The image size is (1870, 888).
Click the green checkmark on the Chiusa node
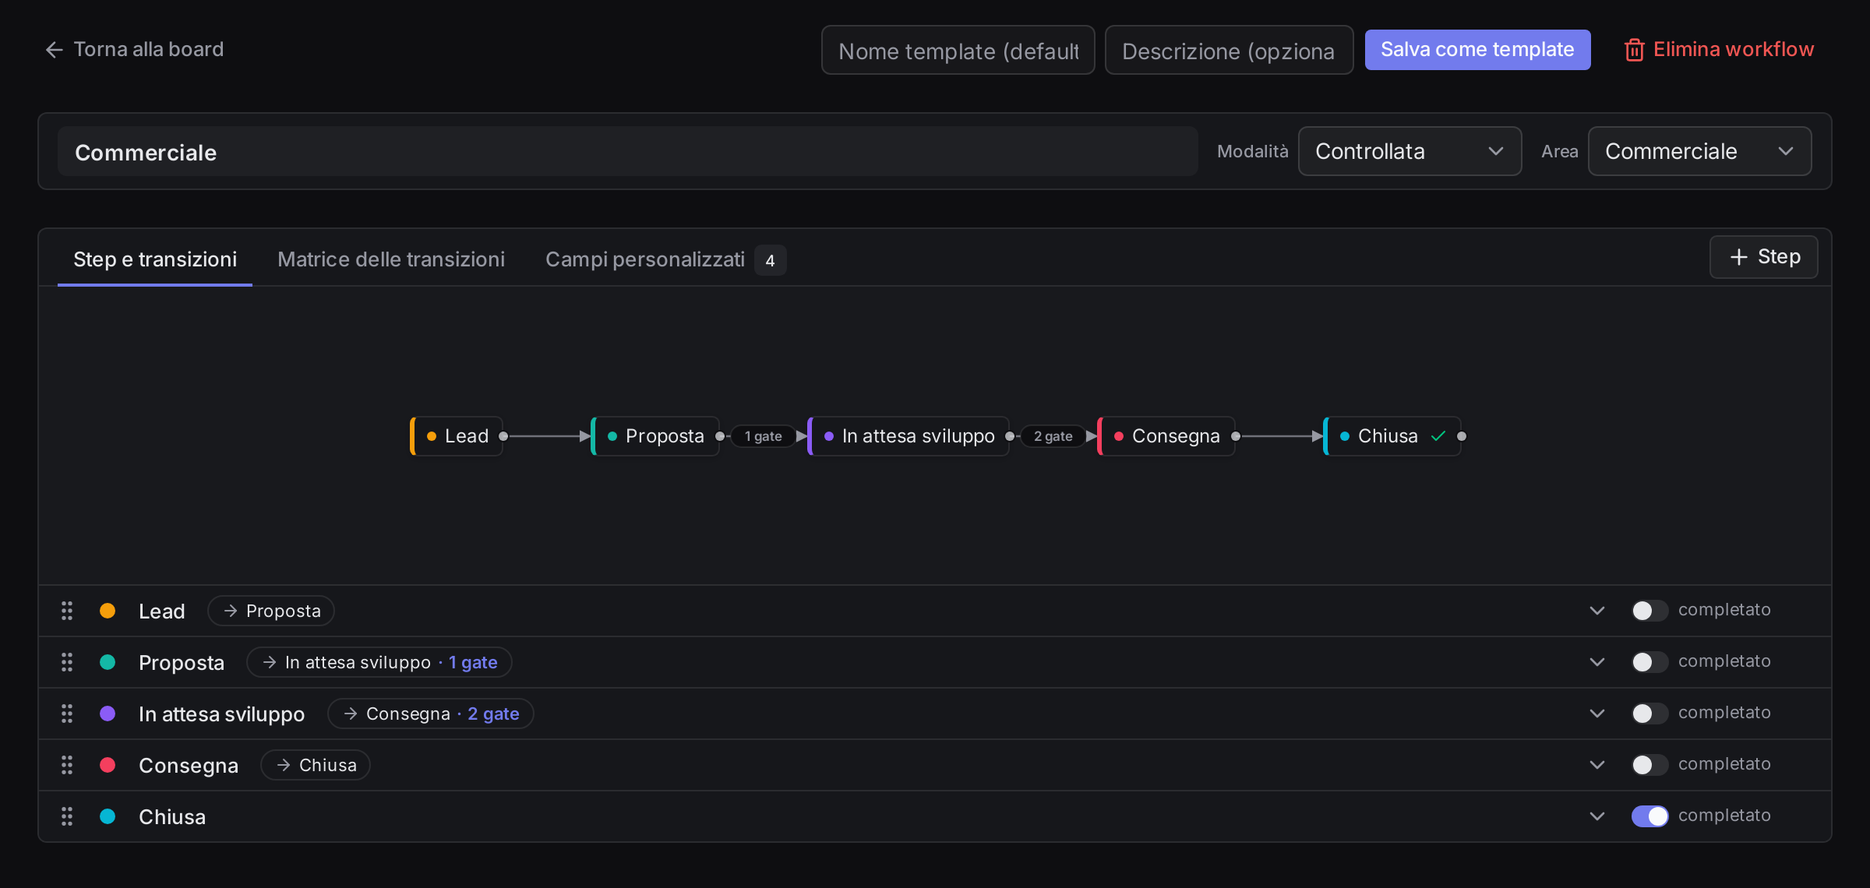pos(1438,436)
